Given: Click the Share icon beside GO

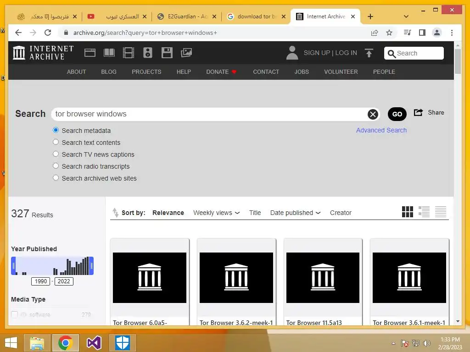Looking at the screenshot, I should coord(418,113).
